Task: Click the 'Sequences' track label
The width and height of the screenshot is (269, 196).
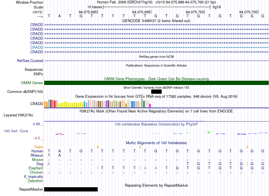Action: pos(34,69)
